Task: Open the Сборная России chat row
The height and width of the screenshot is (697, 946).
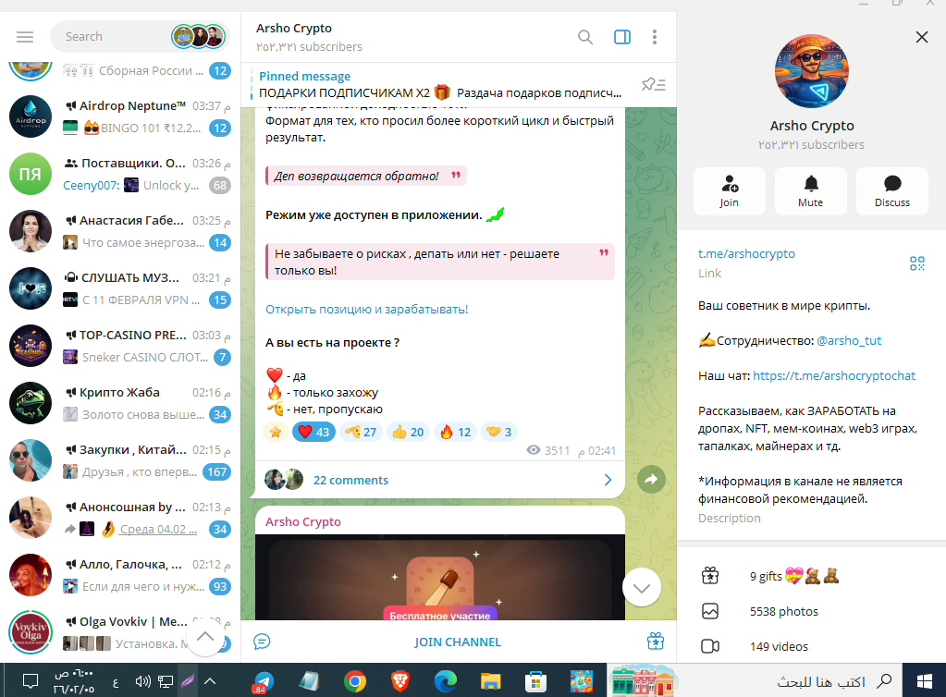Action: coord(120,72)
